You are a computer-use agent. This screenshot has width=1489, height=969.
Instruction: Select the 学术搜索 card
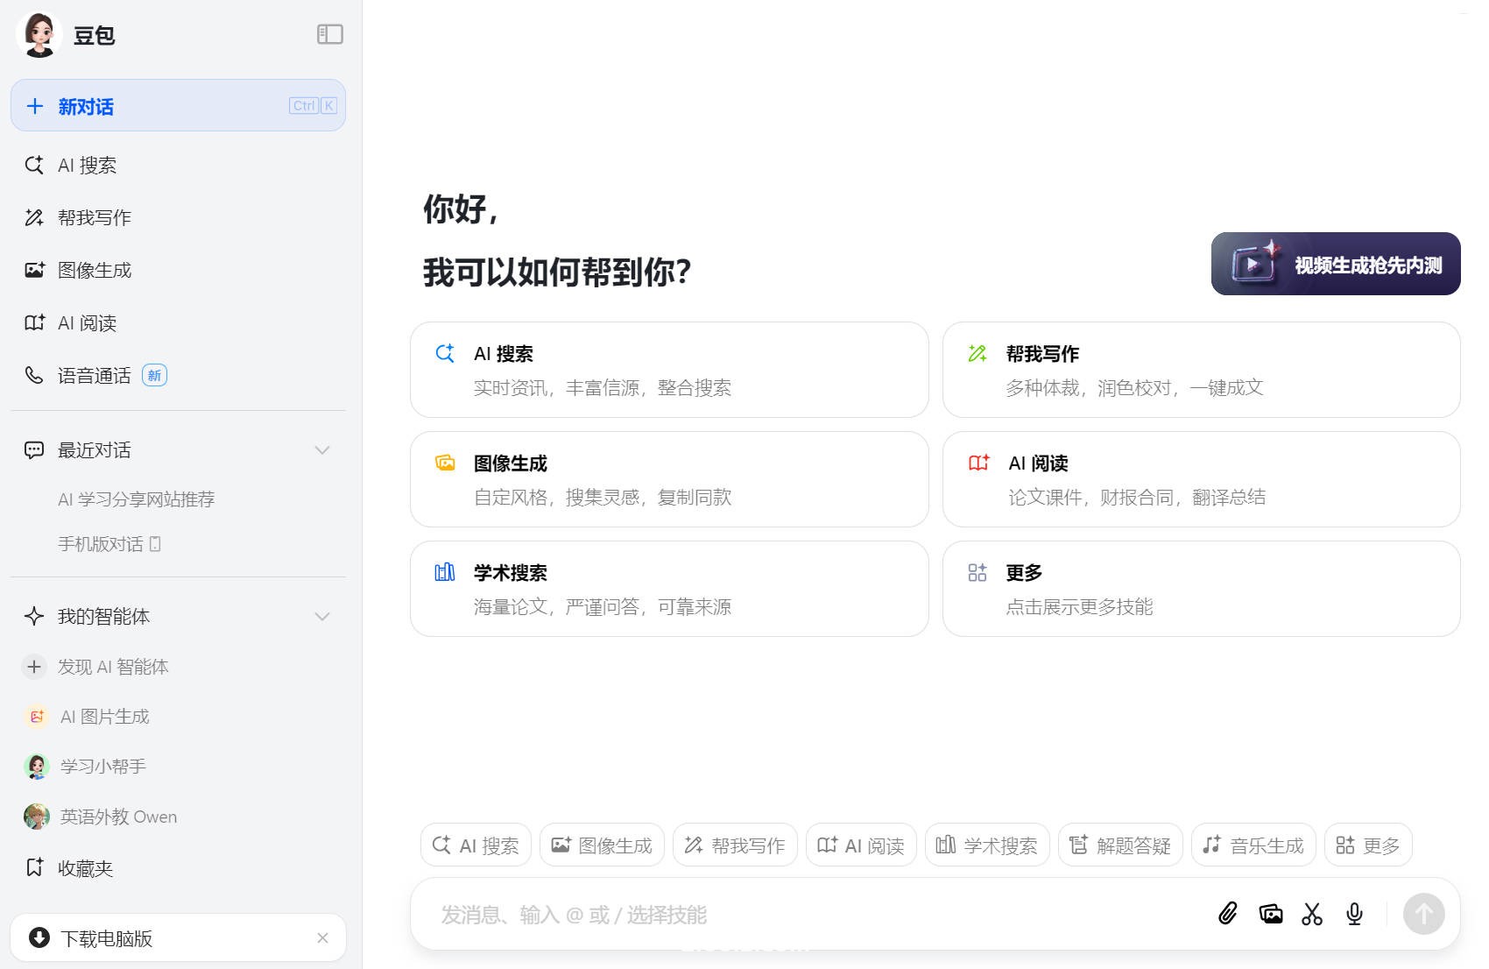click(x=669, y=589)
